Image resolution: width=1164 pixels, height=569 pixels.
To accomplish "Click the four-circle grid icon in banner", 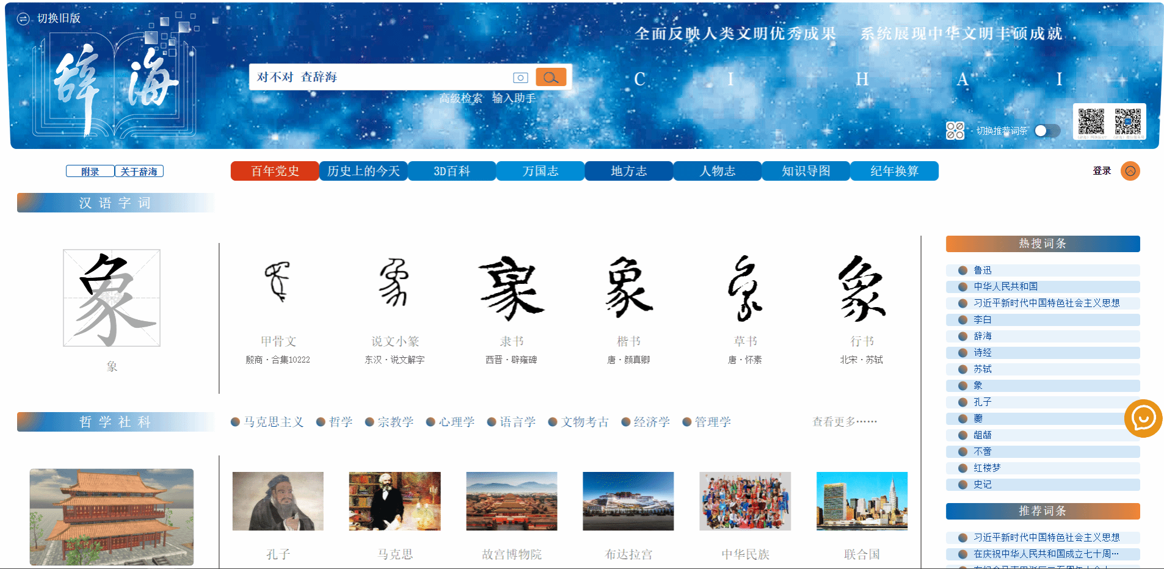I will (x=955, y=131).
